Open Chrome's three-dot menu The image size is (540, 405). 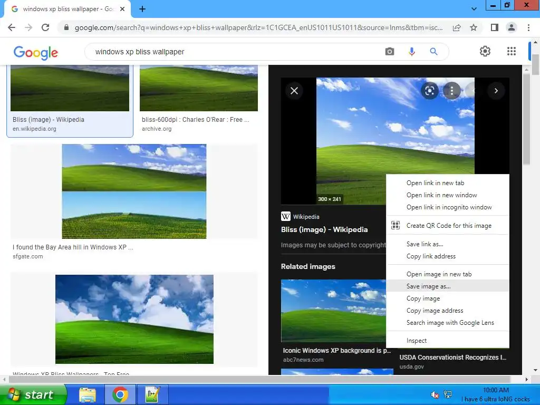[528, 27]
